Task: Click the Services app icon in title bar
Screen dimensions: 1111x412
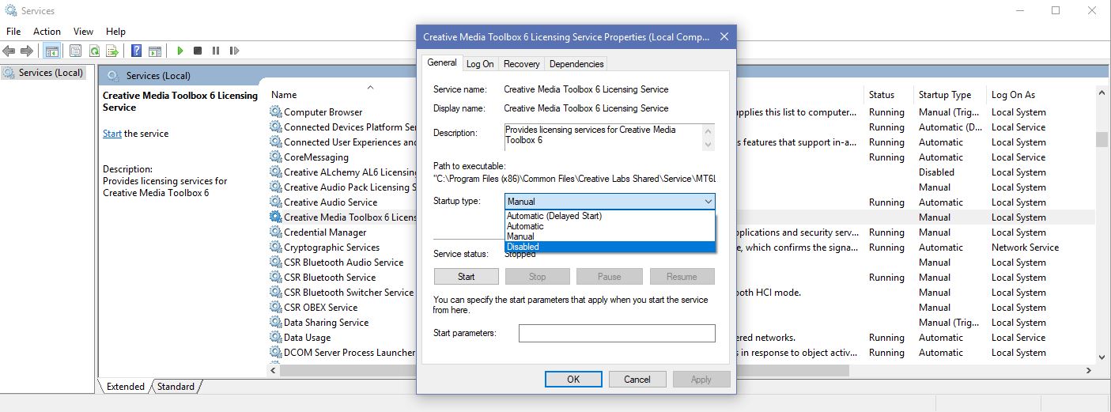Action: pos(9,11)
